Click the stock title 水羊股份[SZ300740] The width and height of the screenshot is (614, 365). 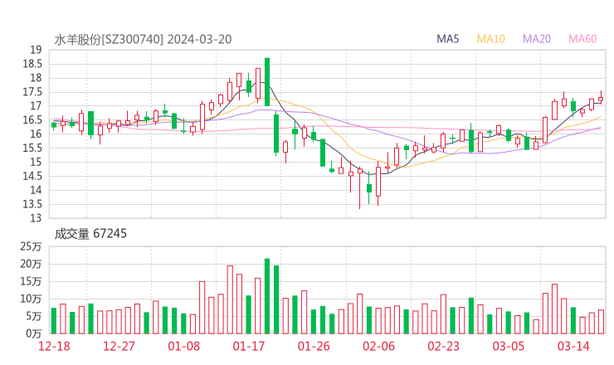(x=109, y=40)
